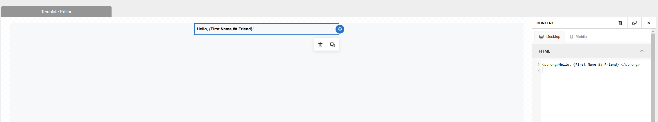
Task: Click trash icon in CONTENT panel header
Action: [x=620, y=23]
